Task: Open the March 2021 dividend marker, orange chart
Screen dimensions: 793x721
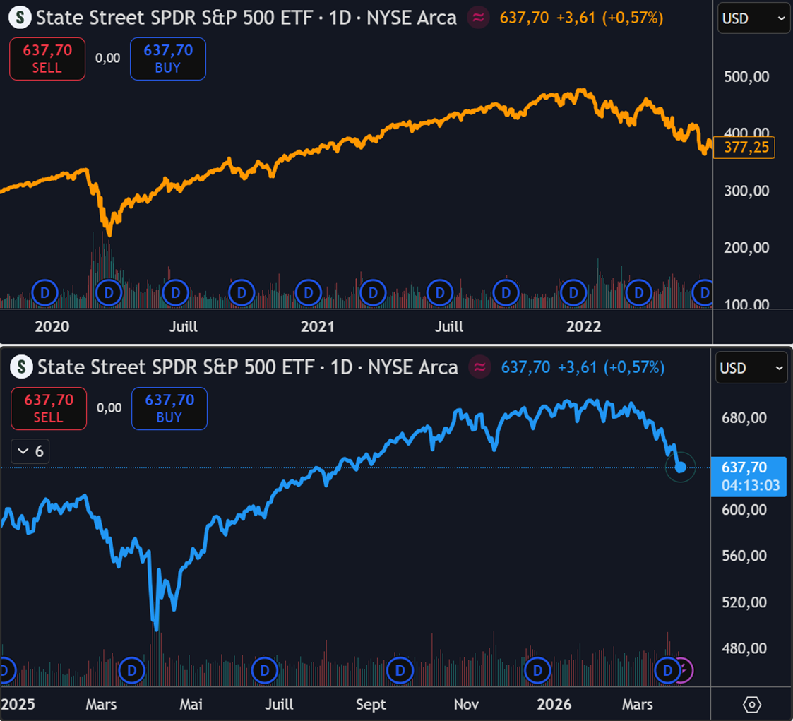Action: click(374, 293)
